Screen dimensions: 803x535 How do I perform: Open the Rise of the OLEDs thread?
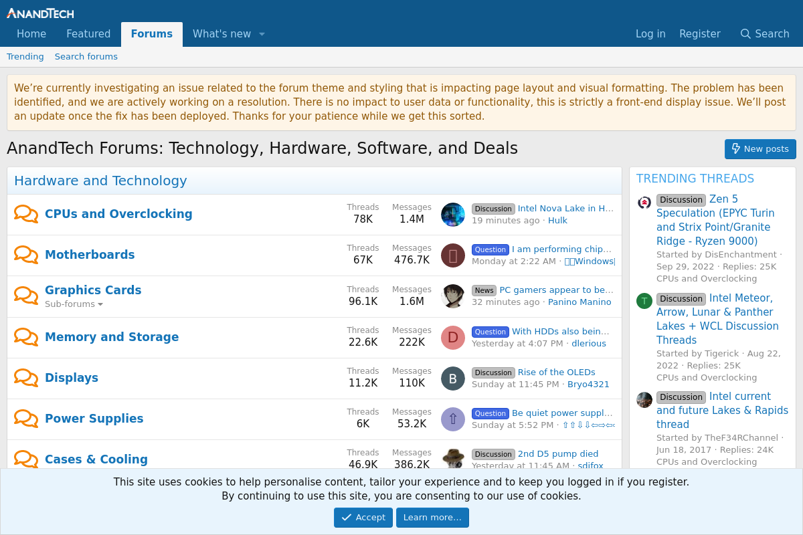point(557,372)
